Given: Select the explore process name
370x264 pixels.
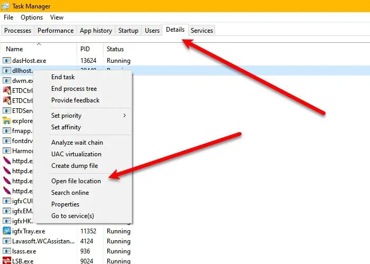Looking at the screenshot, I should 22,121.
